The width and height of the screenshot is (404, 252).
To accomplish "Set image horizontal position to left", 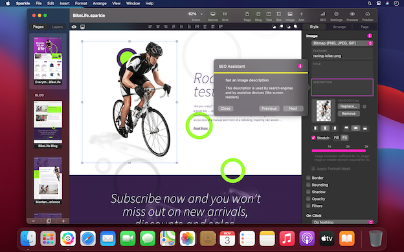I will pos(316,128).
